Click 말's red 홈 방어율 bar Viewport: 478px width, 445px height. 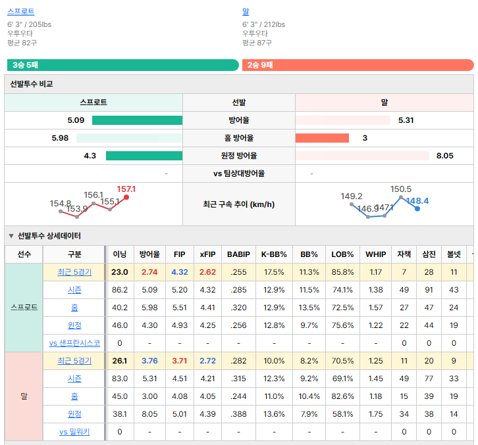point(322,138)
